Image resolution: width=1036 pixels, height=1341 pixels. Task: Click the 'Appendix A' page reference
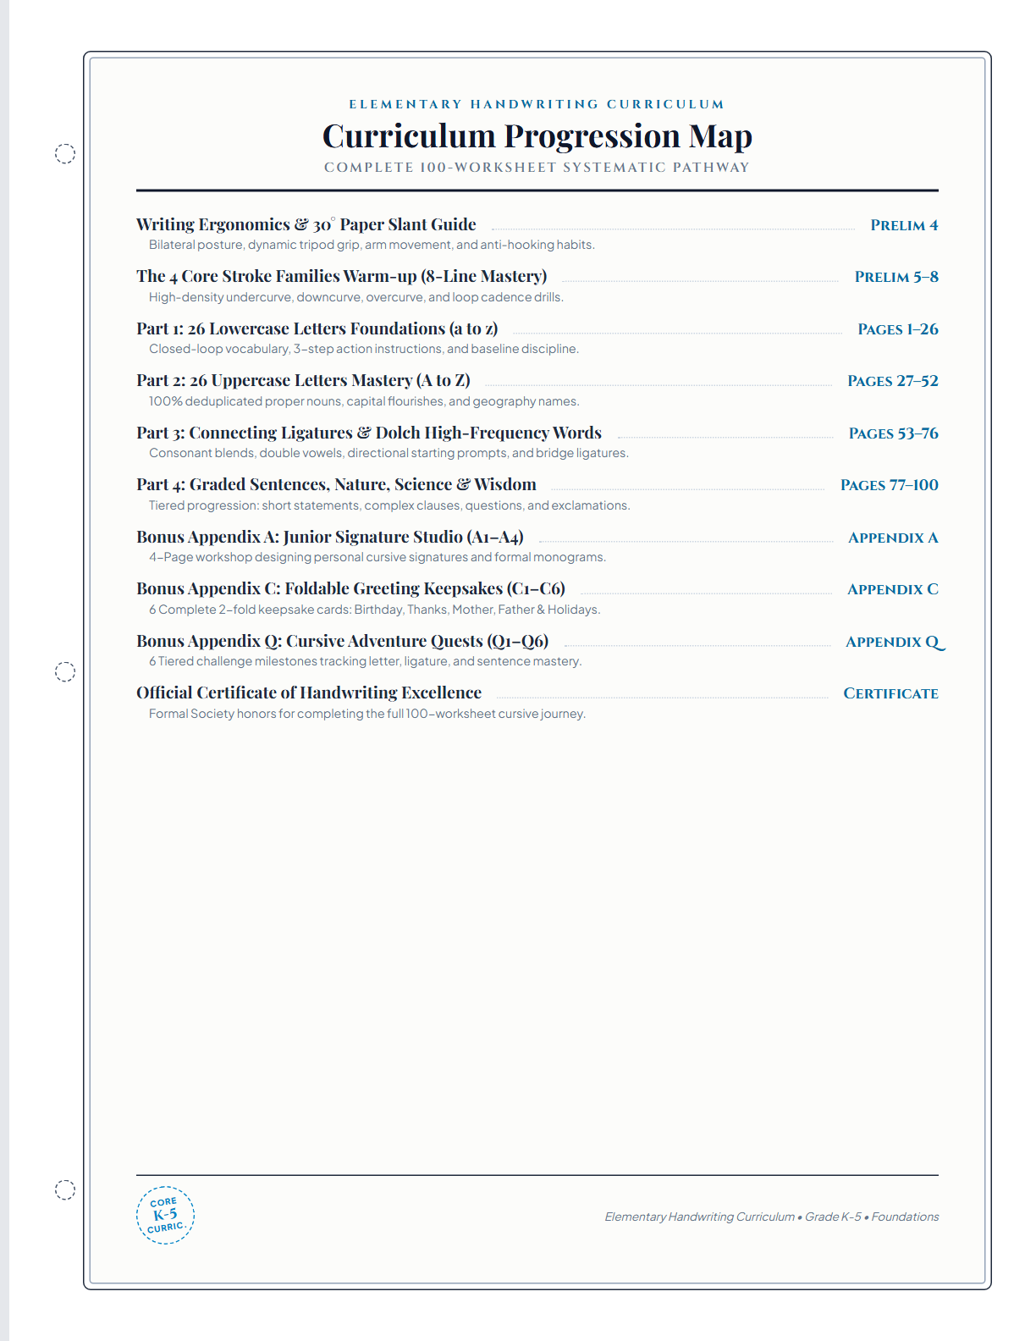tap(893, 538)
